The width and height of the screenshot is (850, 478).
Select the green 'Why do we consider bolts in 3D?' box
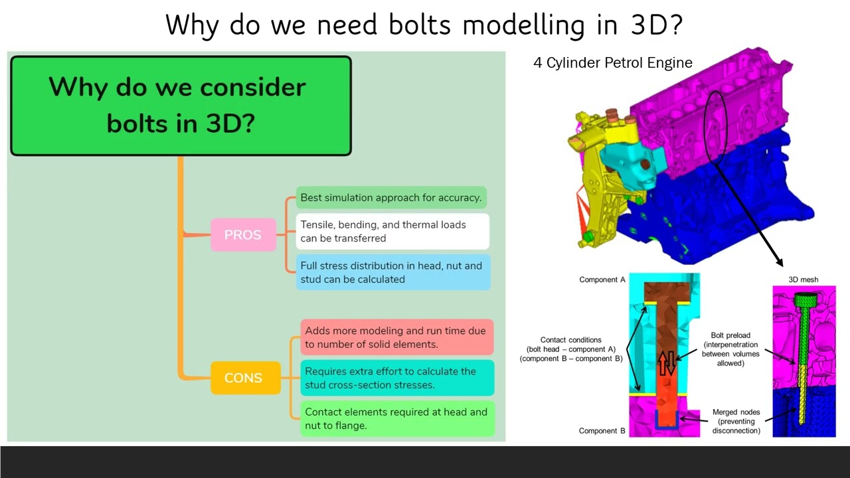tap(181, 106)
